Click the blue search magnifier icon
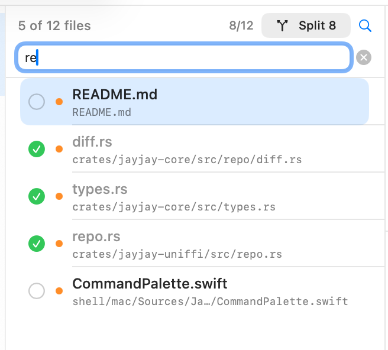The height and width of the screenshot is (350, 388). click(366, 26)
